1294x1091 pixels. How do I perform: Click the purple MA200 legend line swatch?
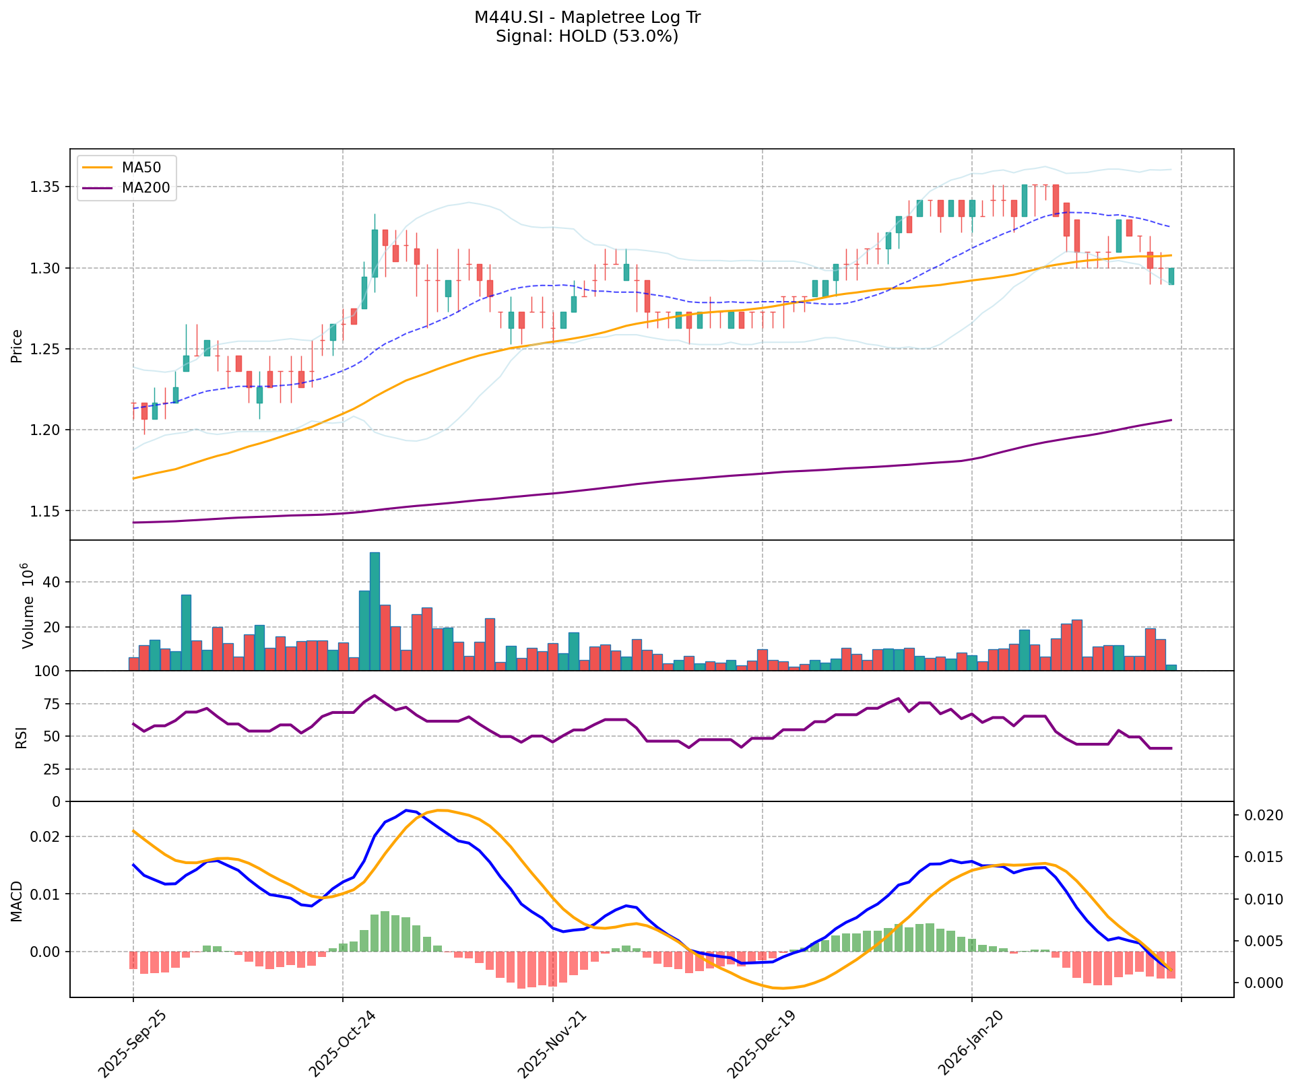(x=97, y=189)
